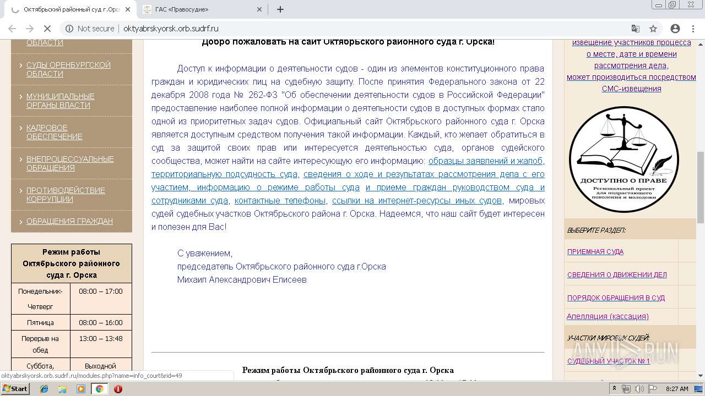Follow the образцы заявлений и жалоб link
The width and height of the screenshot is (705, 396).
pyautogui.click(x=485, y=161)
